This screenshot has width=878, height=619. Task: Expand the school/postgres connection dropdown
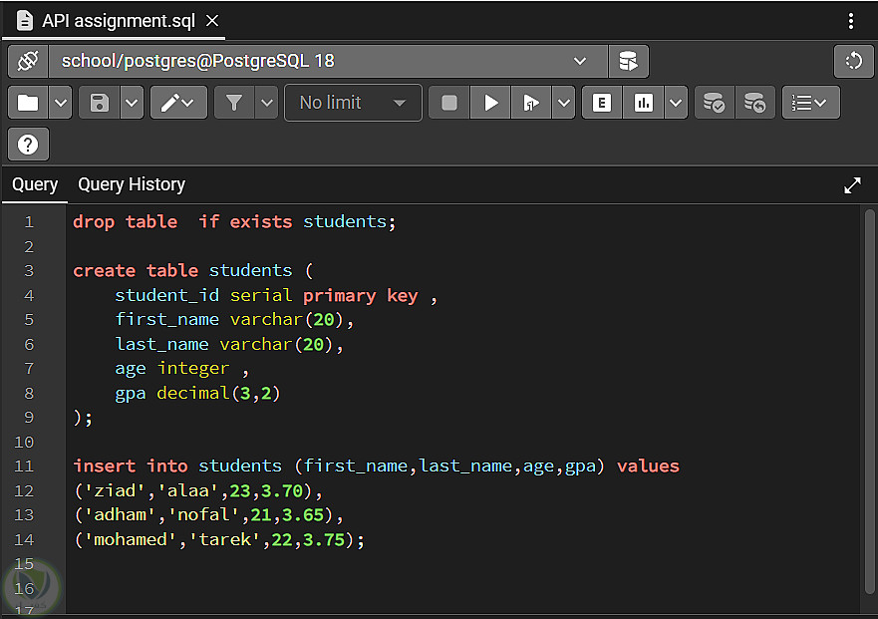(x=580, y=62)
